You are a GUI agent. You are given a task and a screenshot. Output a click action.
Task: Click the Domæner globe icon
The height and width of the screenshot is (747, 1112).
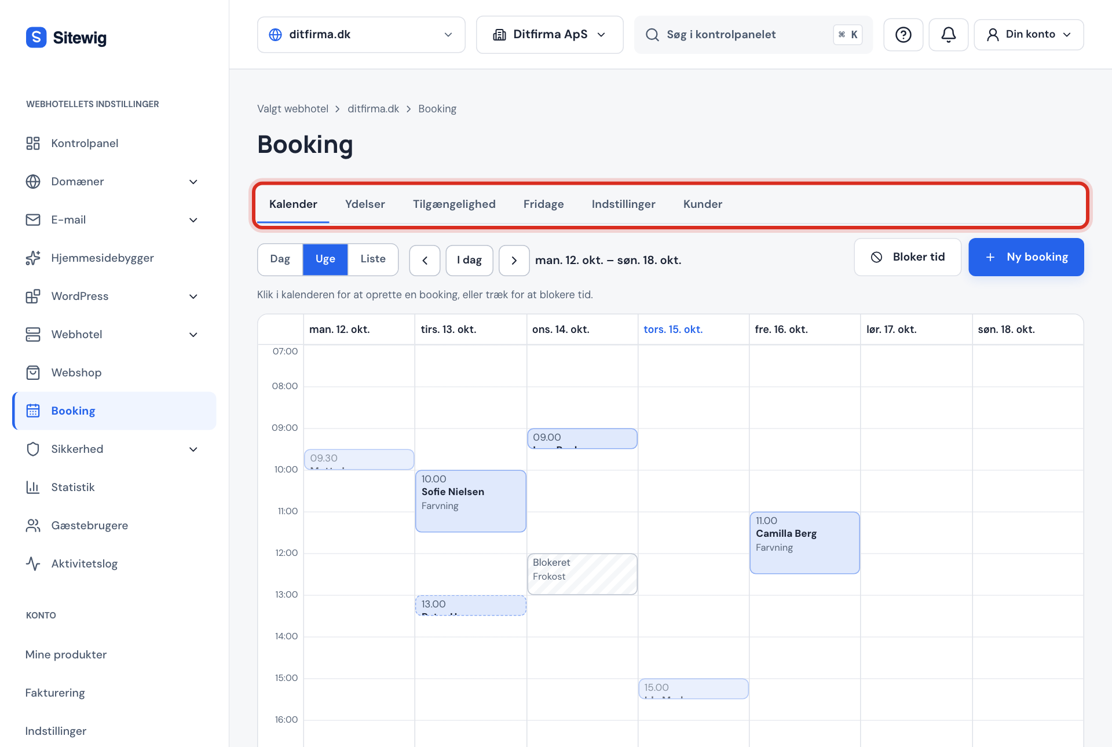[x=33, y=181]
